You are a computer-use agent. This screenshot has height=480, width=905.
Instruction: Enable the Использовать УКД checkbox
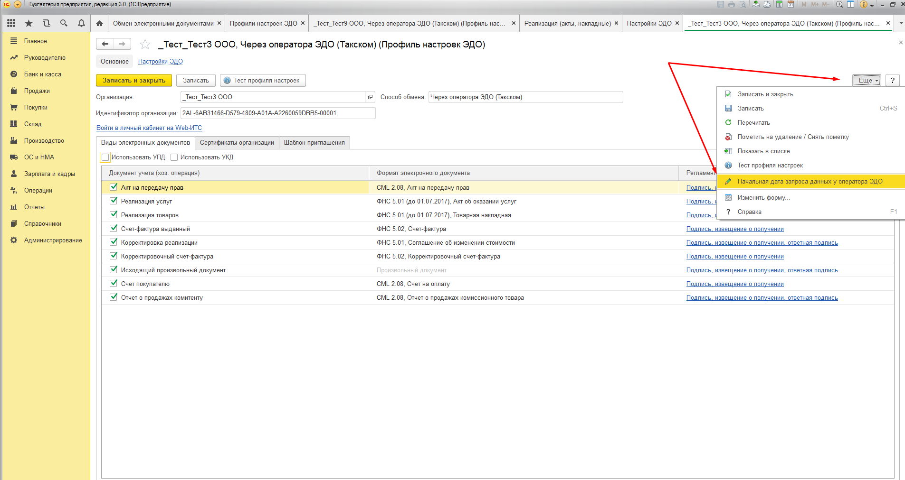[174, 157]
